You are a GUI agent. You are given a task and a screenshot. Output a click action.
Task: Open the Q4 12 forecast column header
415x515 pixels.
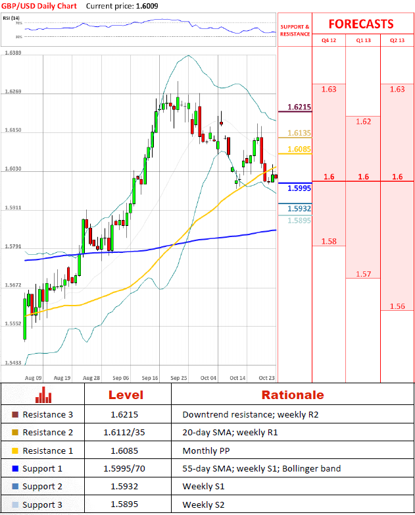coord(328,41)
